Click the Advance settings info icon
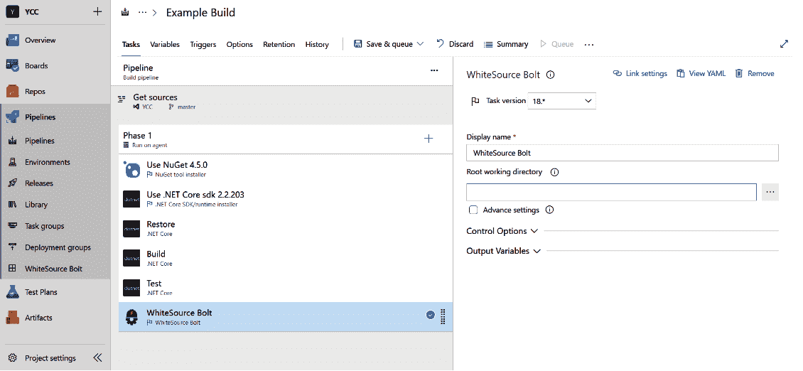 click(549, 210)
